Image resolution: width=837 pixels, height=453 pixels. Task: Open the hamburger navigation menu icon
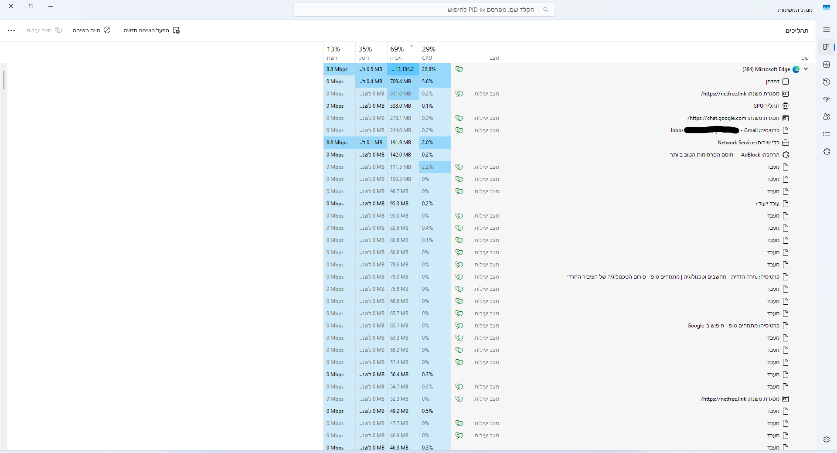point(826,30)
